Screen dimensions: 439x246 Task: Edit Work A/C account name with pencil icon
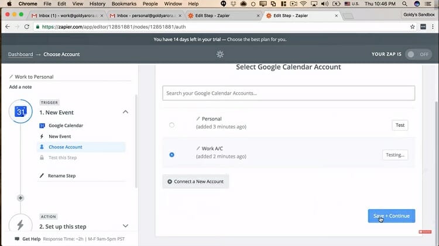[x=198, y=148]
